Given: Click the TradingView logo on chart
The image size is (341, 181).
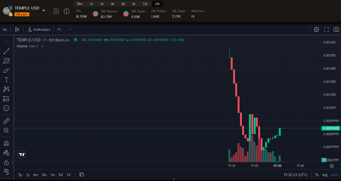Looking at the screenshot, I should tap(22, 154).
